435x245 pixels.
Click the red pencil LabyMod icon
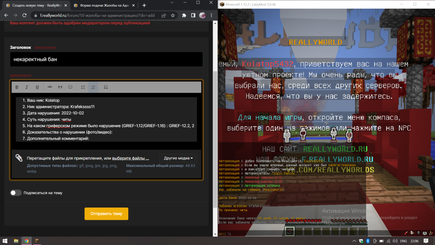point(406,233)
